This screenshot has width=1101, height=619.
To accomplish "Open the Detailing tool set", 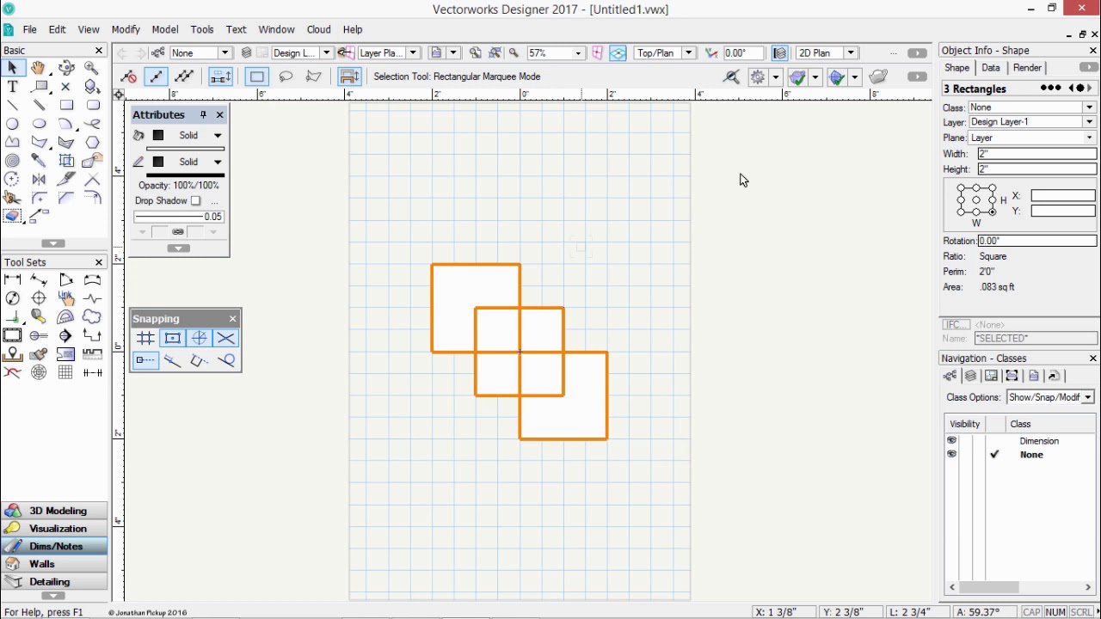I will (x=55, y=582).
